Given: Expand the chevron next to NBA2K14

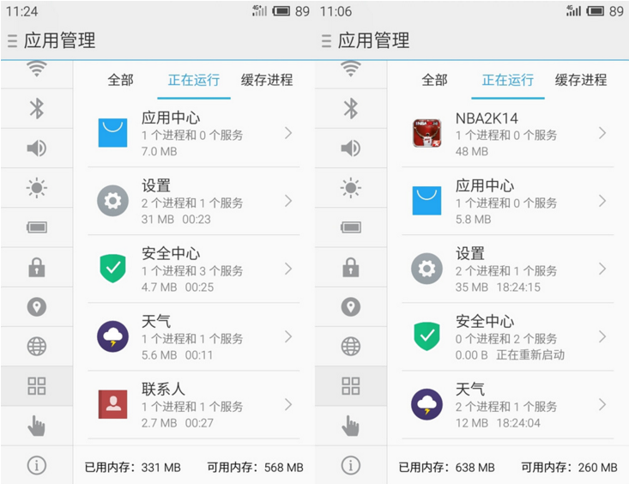Looking at the screenshot, I should [602, 133].
